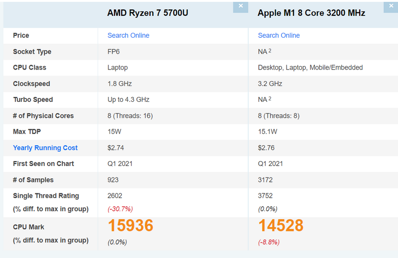
Task: Click the FP6 socket value
Action: (113, 52)
